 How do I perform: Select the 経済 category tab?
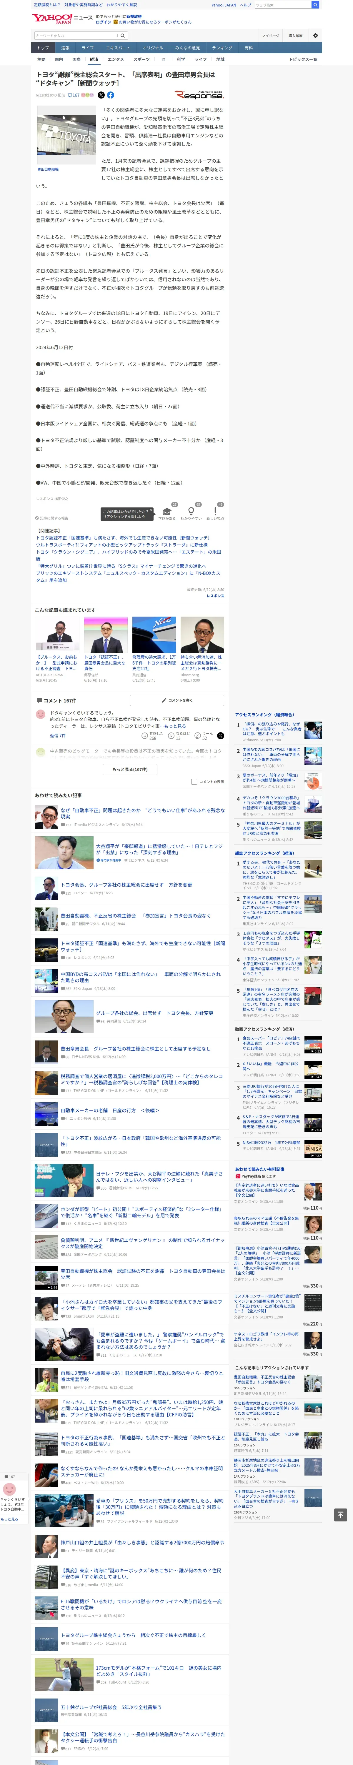(94, 60)
